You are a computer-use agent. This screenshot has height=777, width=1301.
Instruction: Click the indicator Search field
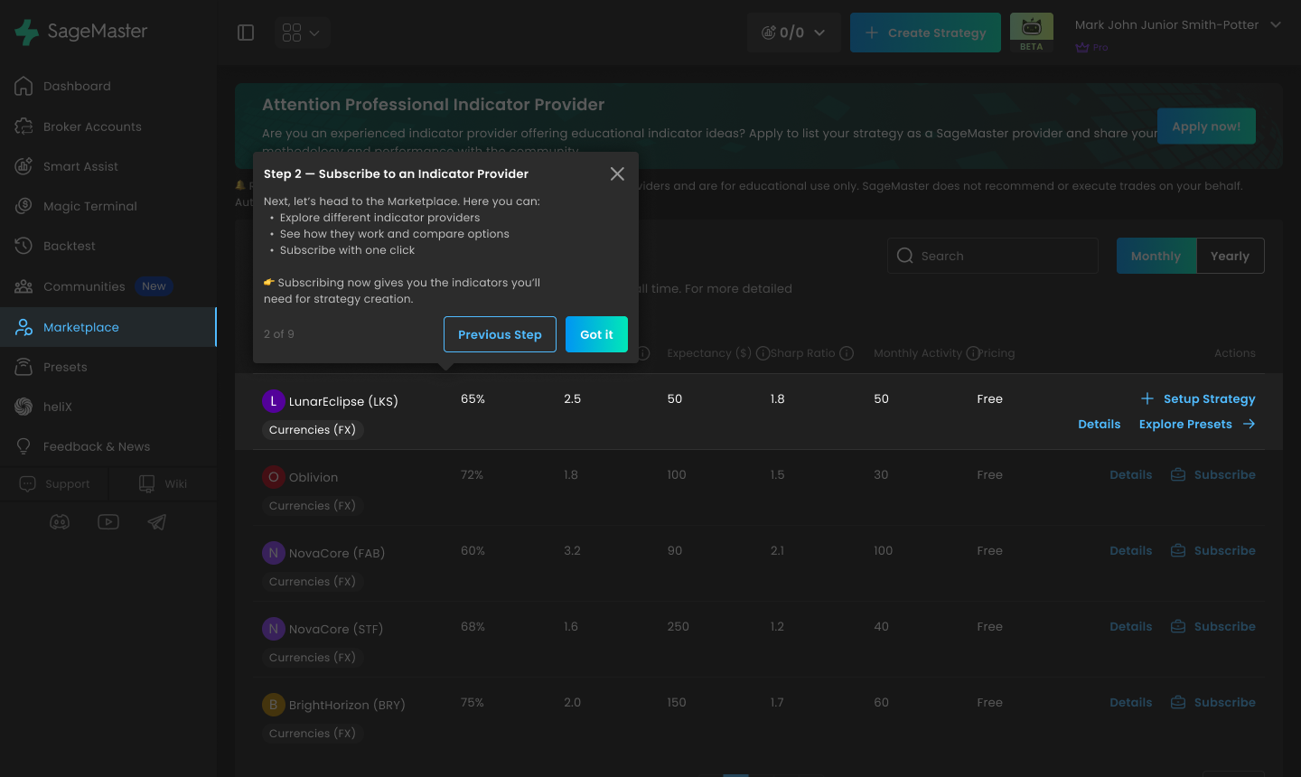(993, 256)
